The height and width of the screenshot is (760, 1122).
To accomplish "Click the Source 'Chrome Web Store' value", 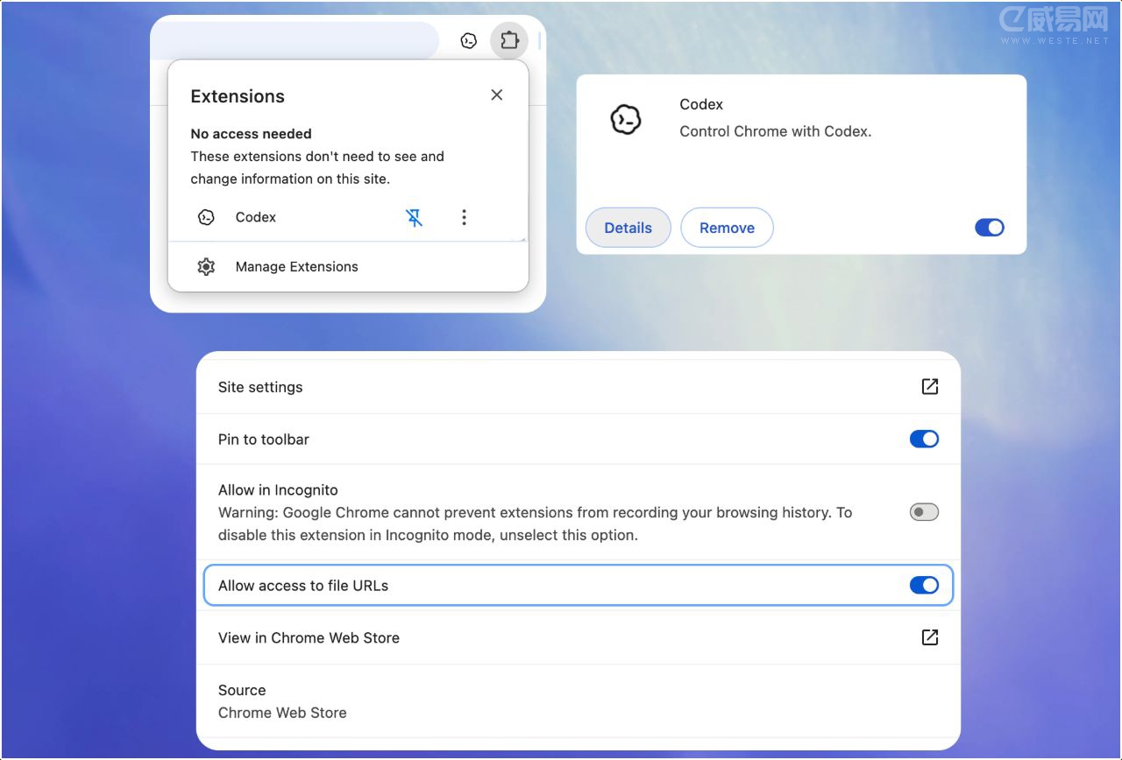I will pyautogui.click(x=282, y=713).
